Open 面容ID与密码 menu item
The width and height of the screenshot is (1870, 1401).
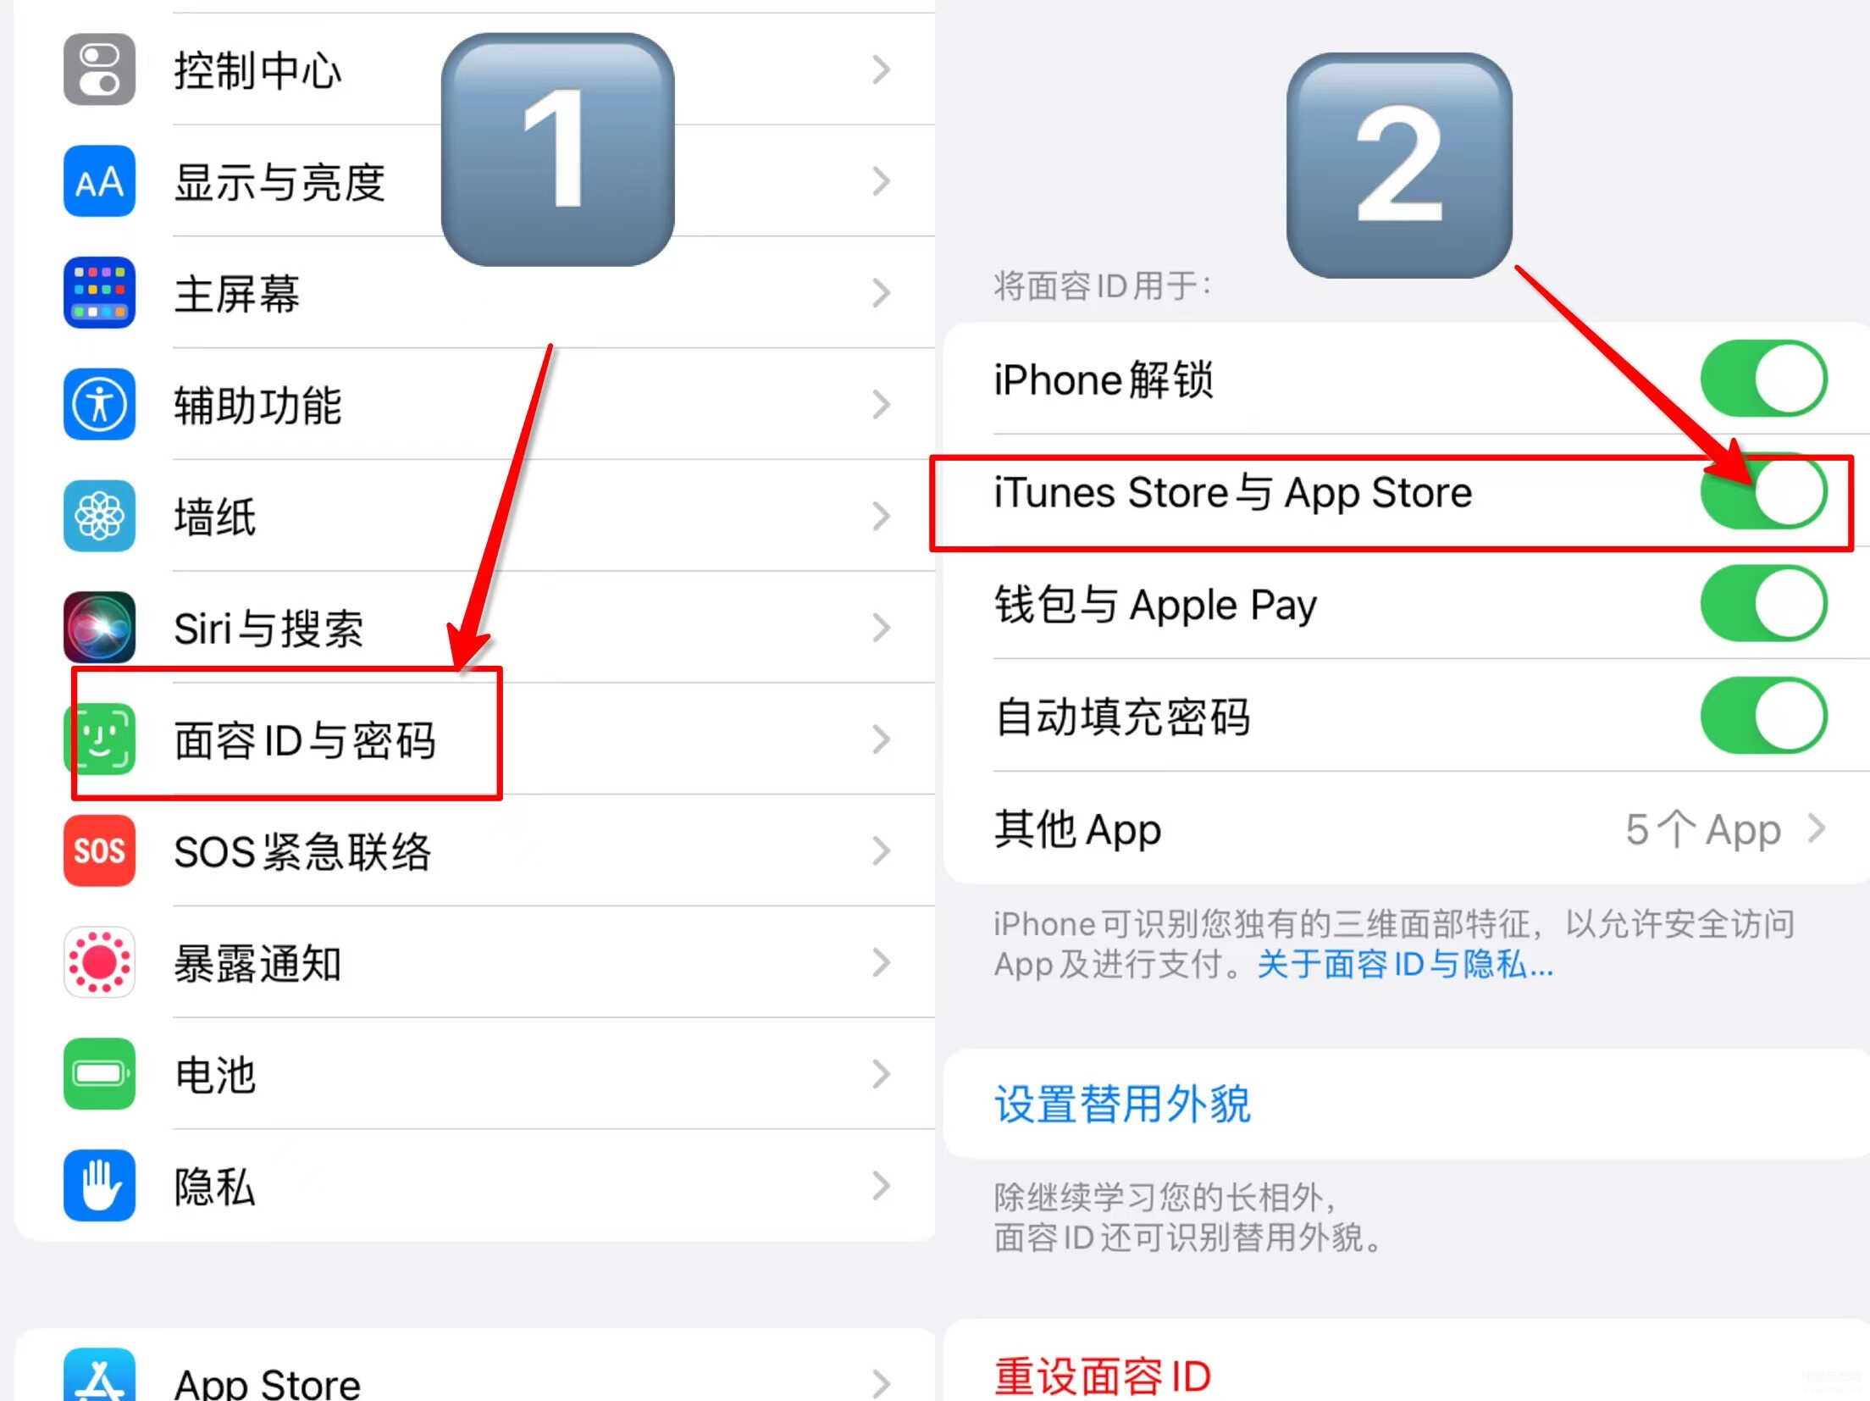[474, 739]
